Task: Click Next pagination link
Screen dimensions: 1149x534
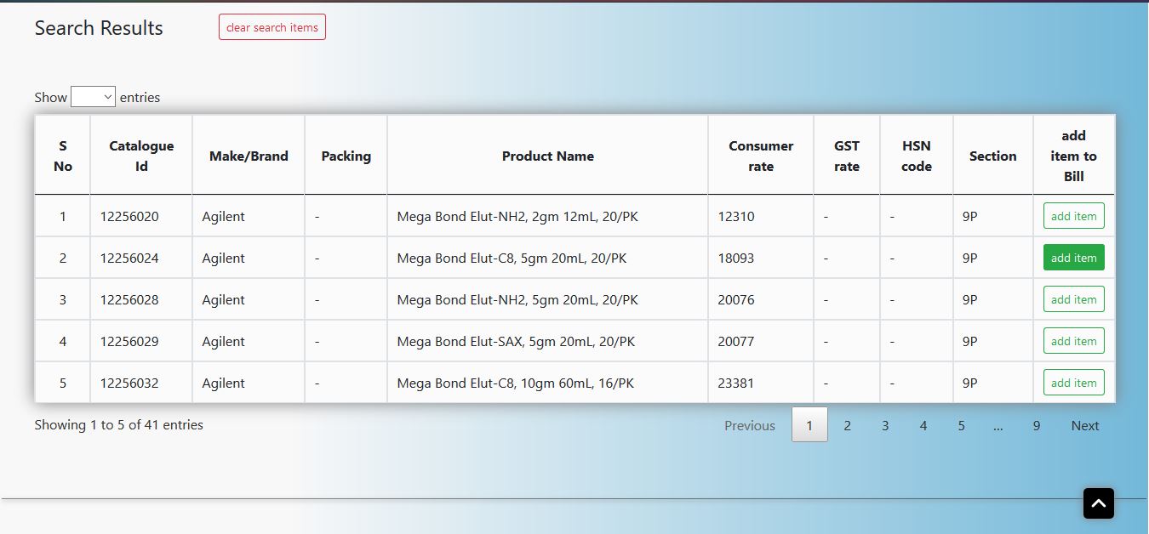Action: (1084, 425)
